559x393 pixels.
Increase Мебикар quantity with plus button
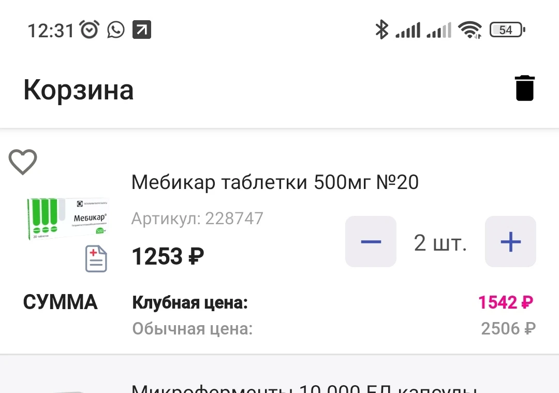(510, 242)
